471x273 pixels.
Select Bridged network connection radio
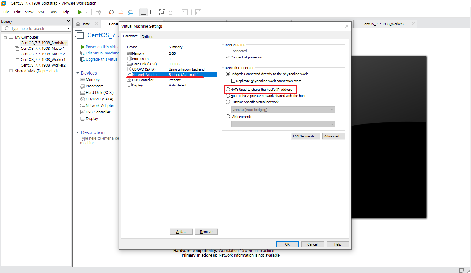pos(228,74)
